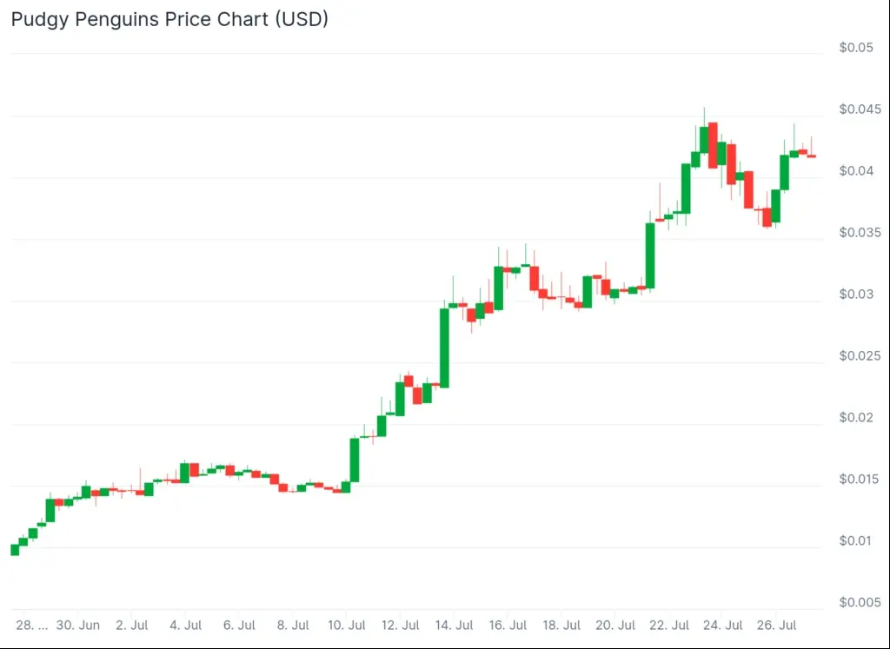Select the 20. Jul date marker
Screen dimensions: 890x649
(x=615, y=626)
